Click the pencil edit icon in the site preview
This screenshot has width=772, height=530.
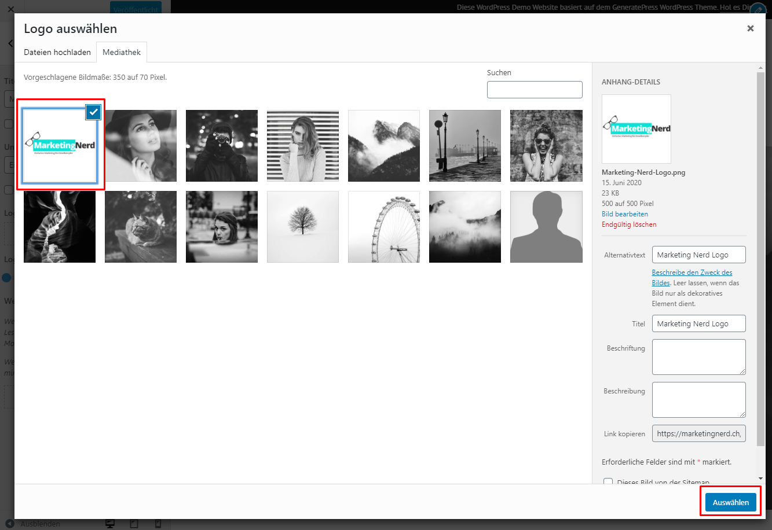tap(758, 11)
